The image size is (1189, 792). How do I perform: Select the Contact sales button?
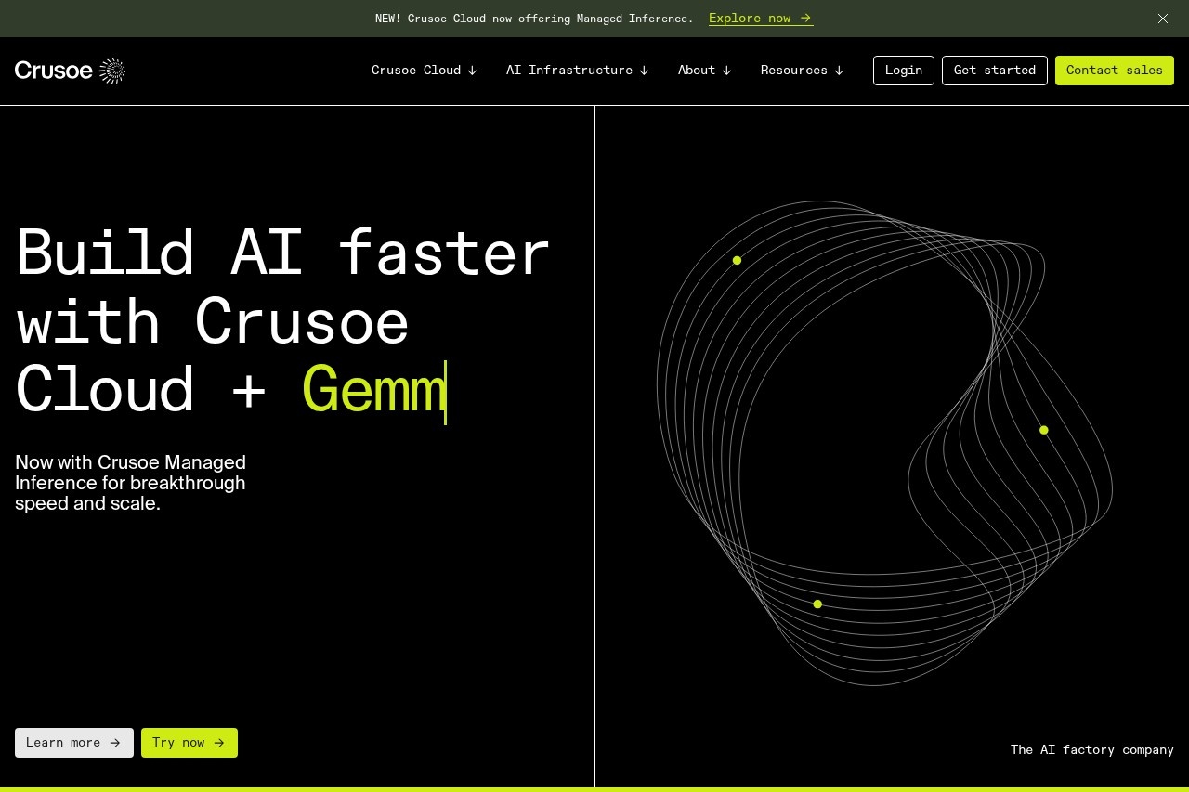coord(1114,71)
